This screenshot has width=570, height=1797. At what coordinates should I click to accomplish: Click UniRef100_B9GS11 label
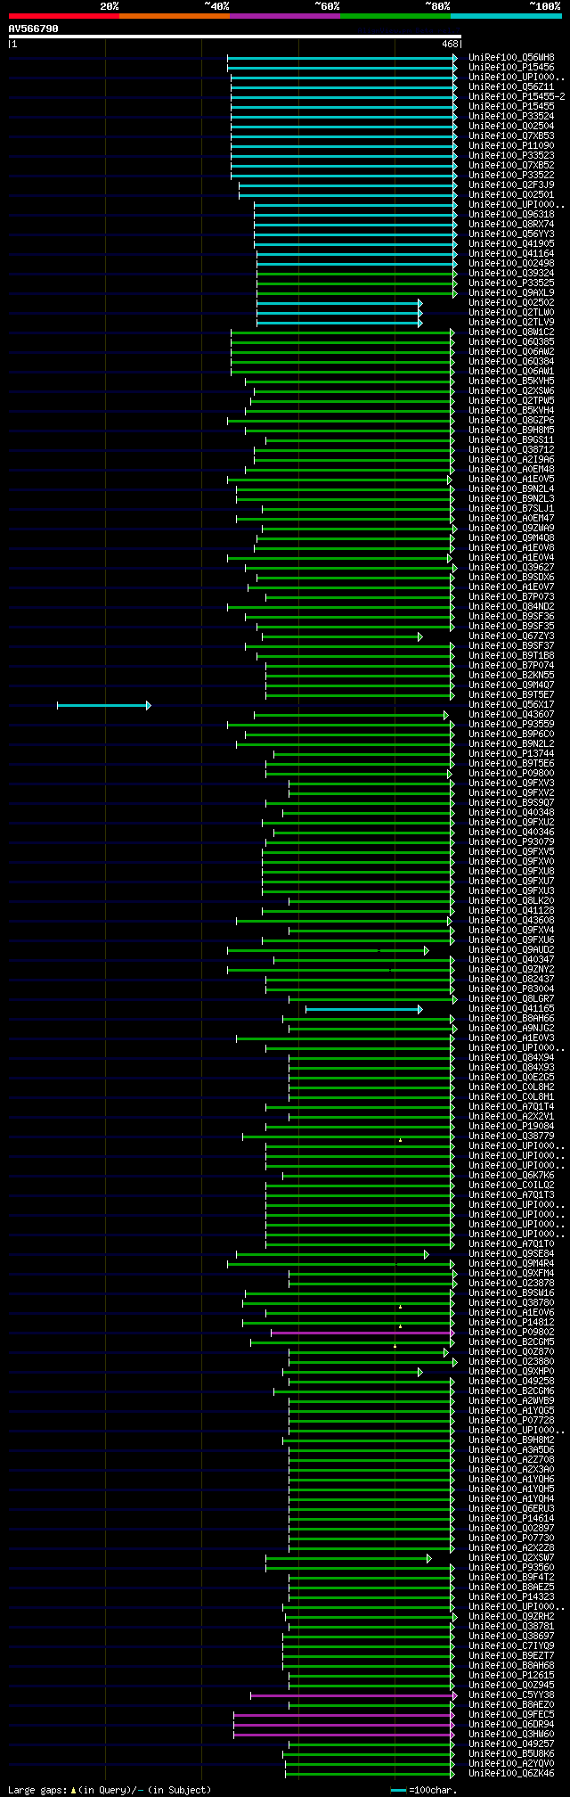coord(511,439)
